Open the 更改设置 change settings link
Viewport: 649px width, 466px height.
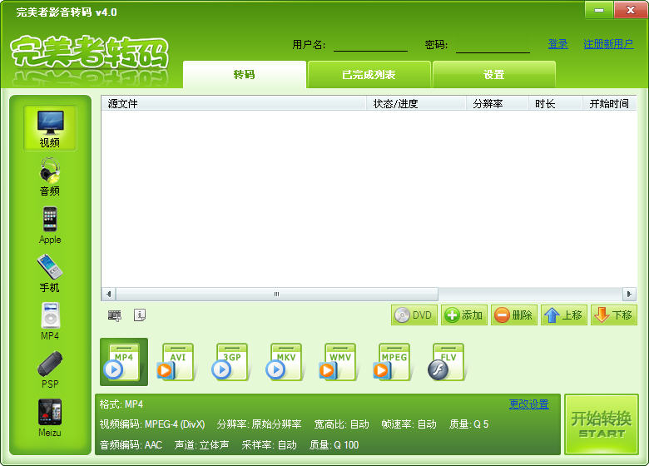click(528, 404)
